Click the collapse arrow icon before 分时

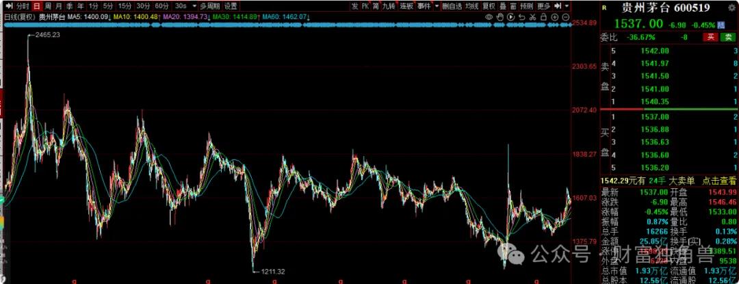(10, 6)
